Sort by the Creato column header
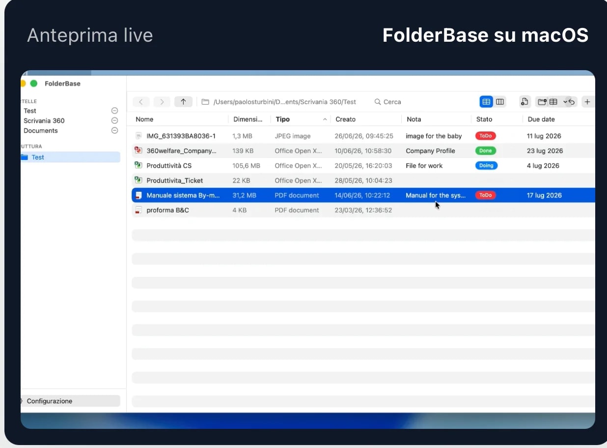This screenshot has height=448, width=607. click(x=346, y=119)
